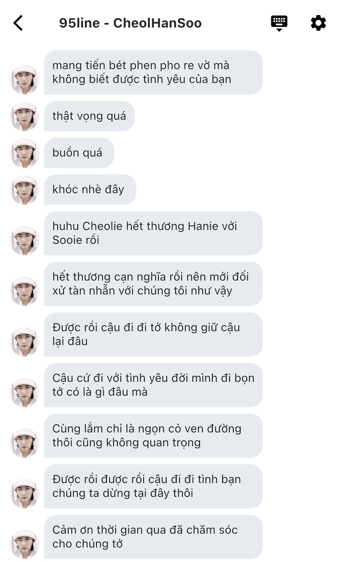
Task: Select 'tình bạn chúng ta dừng tại đây' message
Action: pos(153,486)
